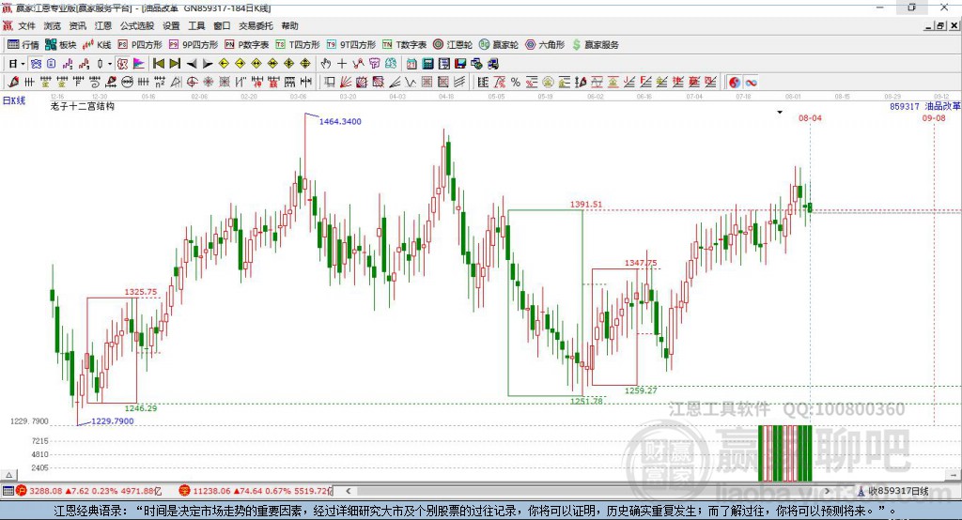Open the 行情 market quotes view
962x520 pixels.
click(23, 45)
